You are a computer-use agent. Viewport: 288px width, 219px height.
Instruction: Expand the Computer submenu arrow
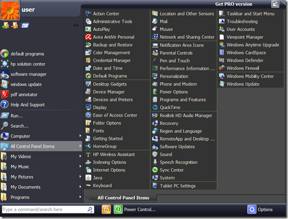click(80, 136)
